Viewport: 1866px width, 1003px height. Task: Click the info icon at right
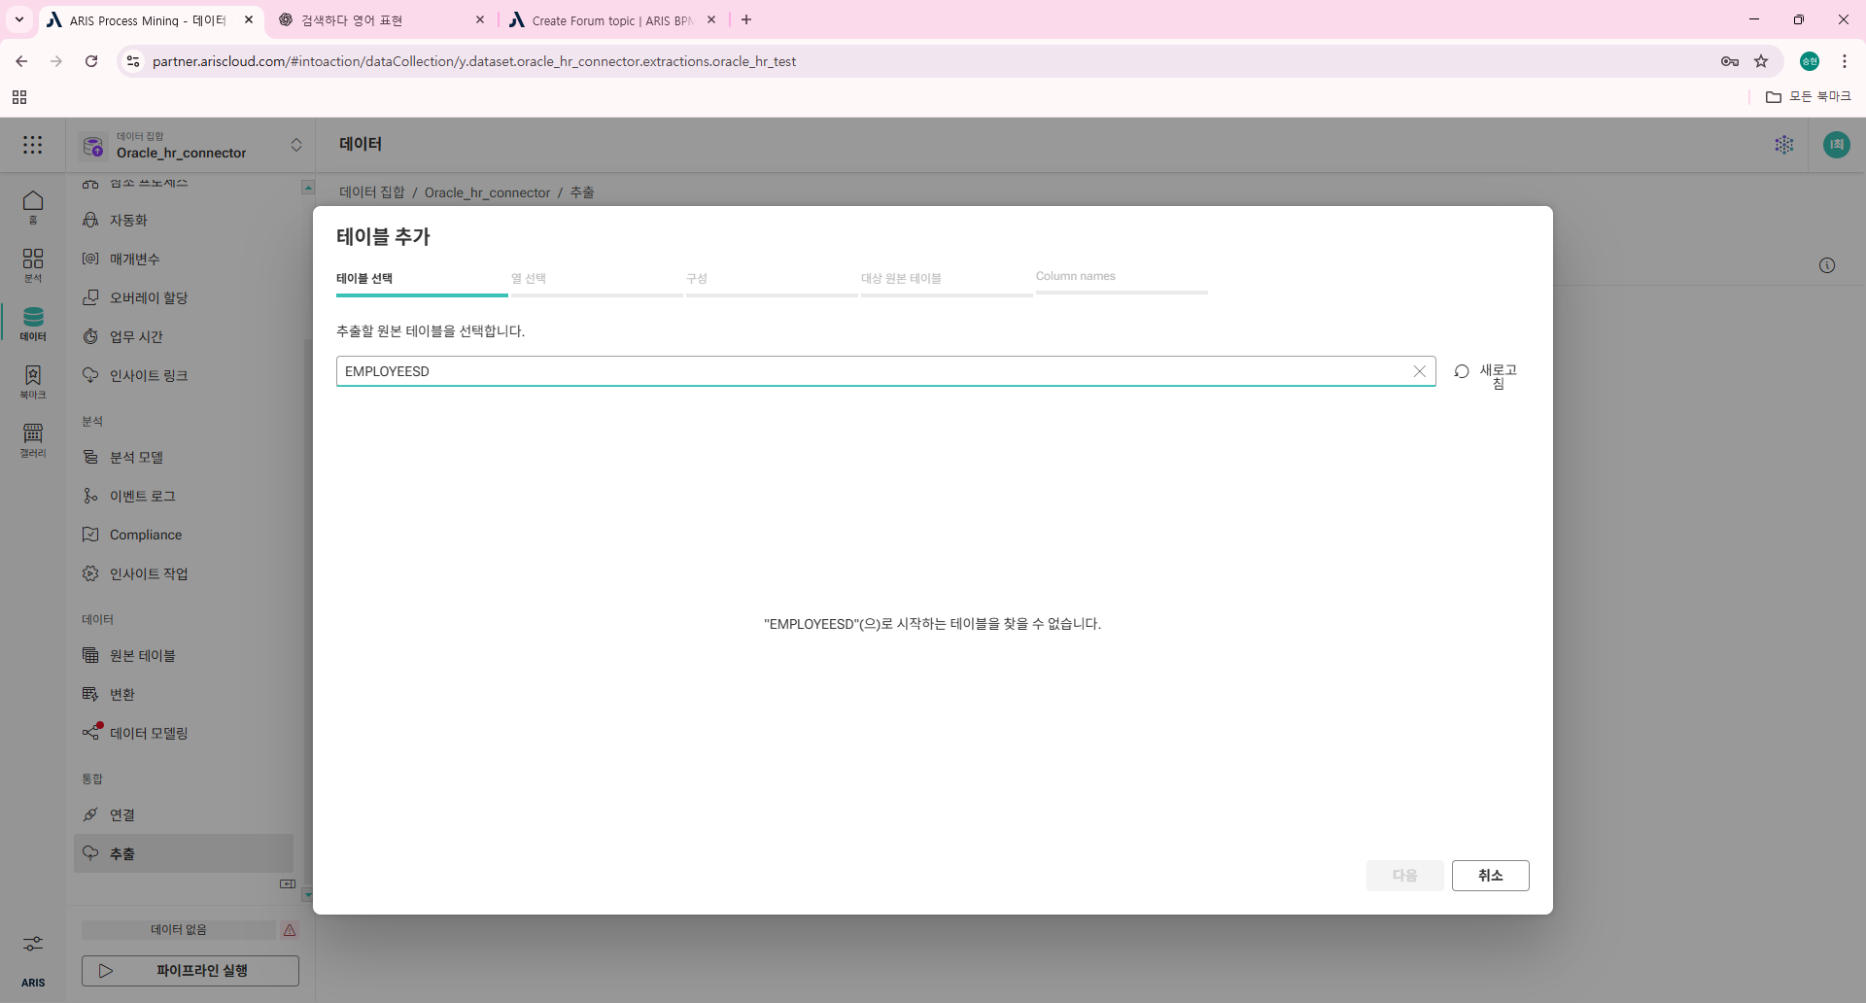[1827, 265]
